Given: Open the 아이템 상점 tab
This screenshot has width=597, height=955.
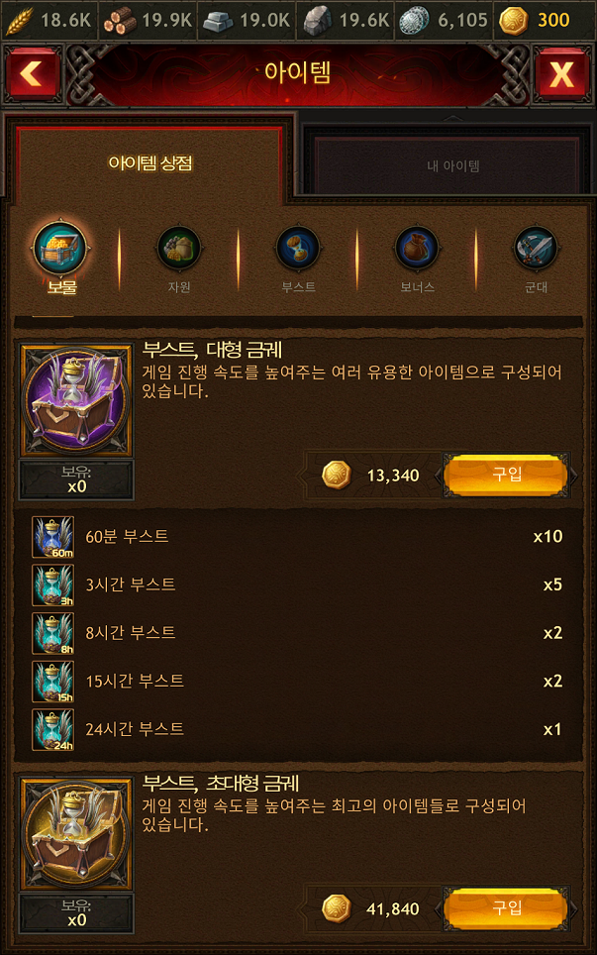Looking at the screenshot, I should (x=149, y=163).
